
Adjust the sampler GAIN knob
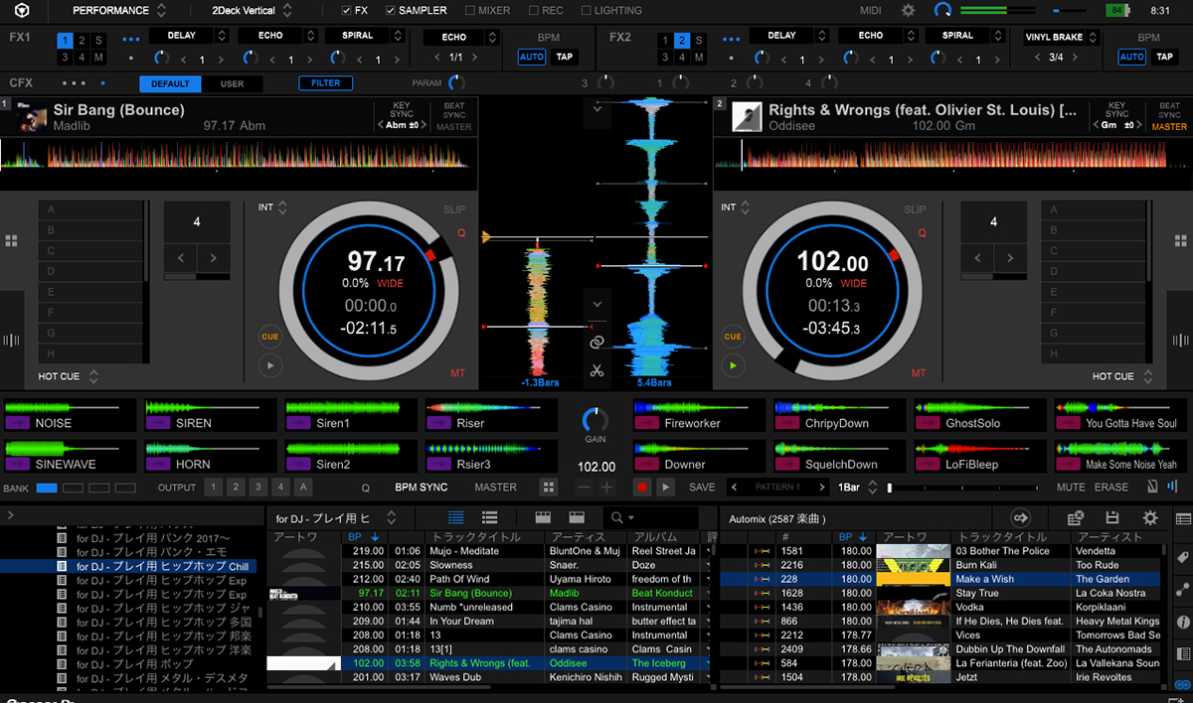click(x=596, y=419)
